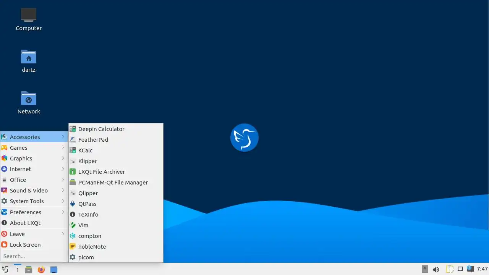This screenshot has width=489, height=275.
Task: Expand the System Tools submenu arrow
Action: pyautogui.click(x=63, y=201)
